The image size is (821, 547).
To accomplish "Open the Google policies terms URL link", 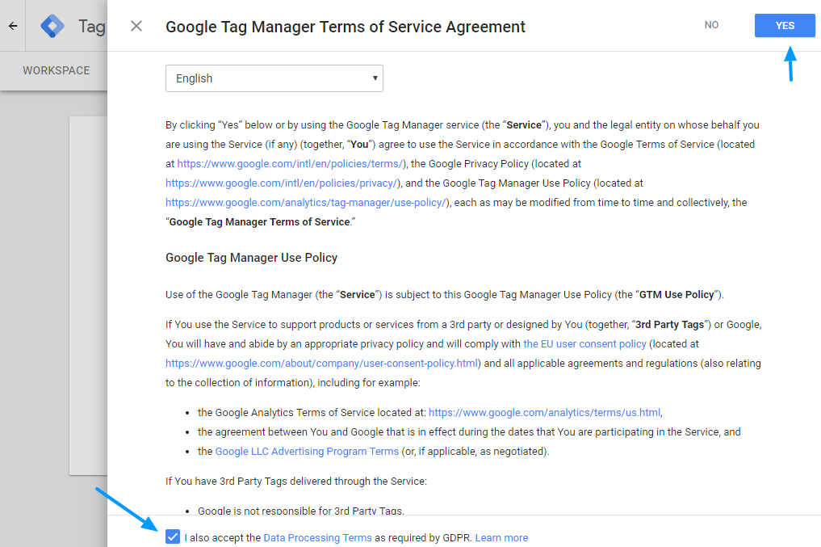I will (290, 164).
